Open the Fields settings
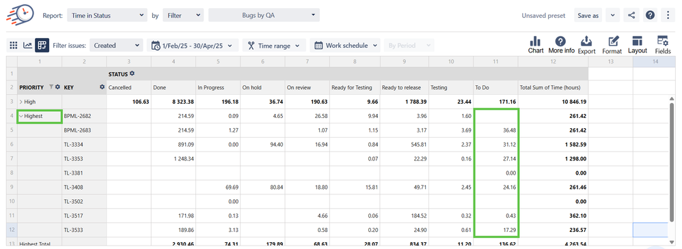The width and height of the screenshot is (682, 249). click(x=663, y=45)
